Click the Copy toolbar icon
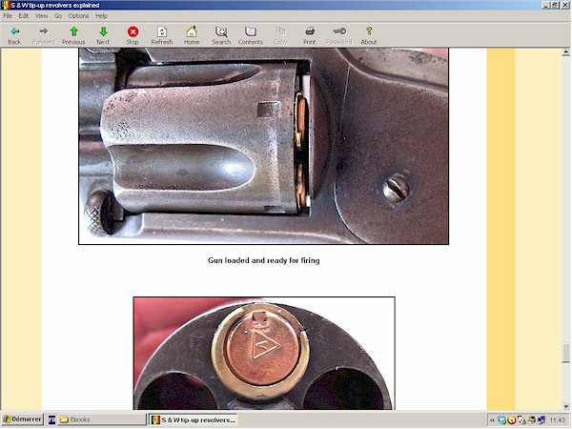 coord(280,35)
